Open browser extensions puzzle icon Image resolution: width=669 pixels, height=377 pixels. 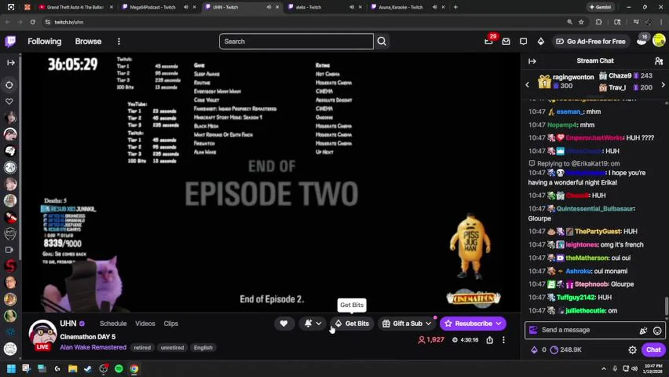tap(599, 22)
